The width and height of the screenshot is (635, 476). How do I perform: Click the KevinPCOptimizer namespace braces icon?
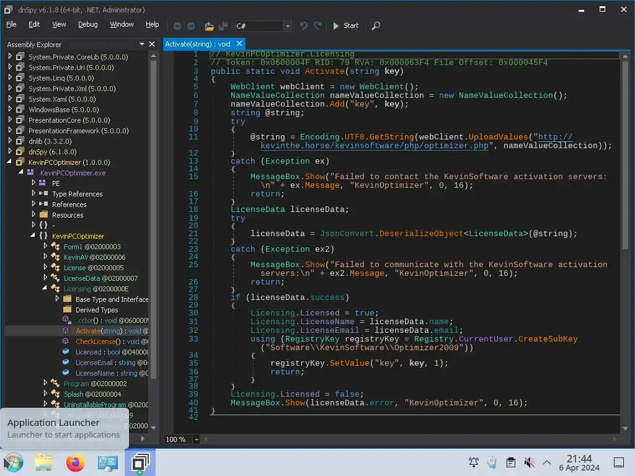tap(43, 236)
